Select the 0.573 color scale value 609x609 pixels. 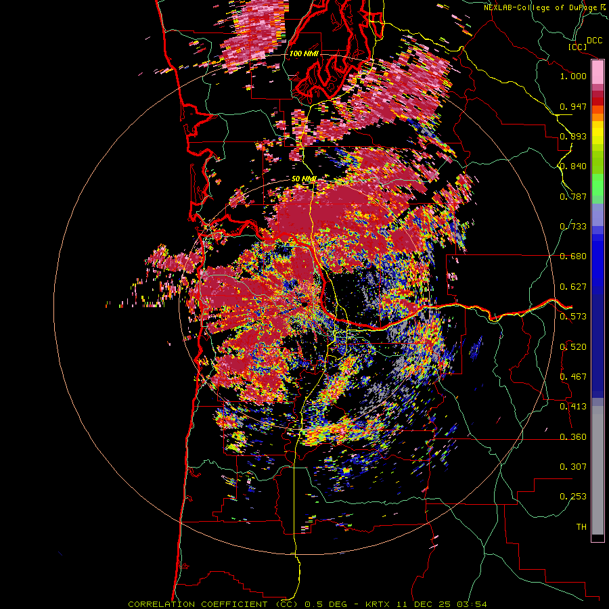(x=573, y=317)
